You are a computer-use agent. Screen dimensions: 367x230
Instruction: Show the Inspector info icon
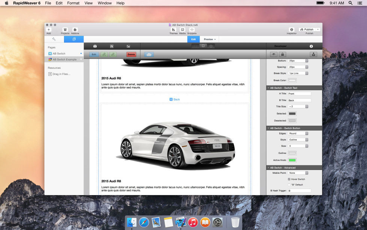point(292,30)
